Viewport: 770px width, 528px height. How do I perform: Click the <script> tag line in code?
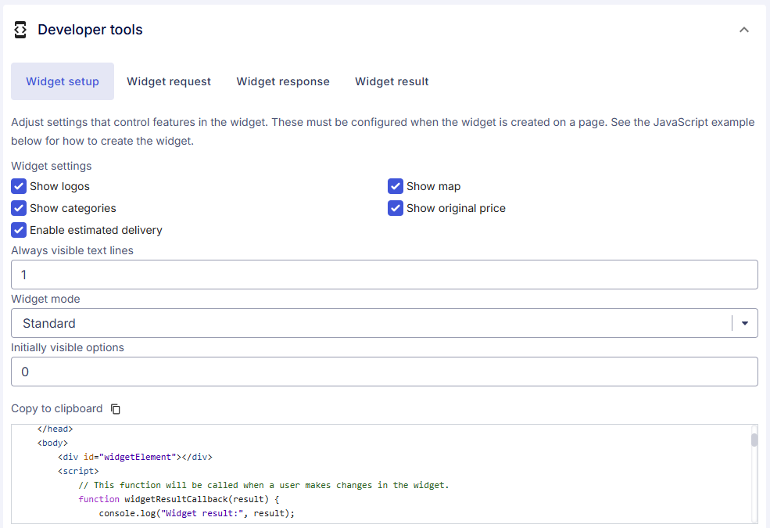(x=79, y=471)
